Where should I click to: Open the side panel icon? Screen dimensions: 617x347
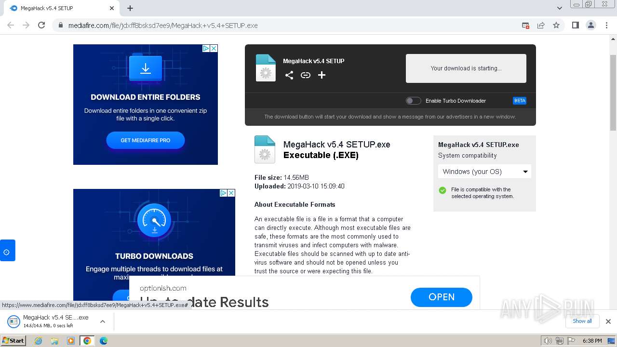[x=575, y=25]
